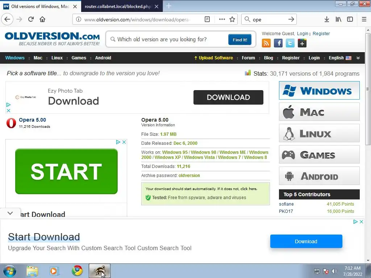Open the Forum link
The height and width of the screenshot is (278, 371).
click(249, 58)
